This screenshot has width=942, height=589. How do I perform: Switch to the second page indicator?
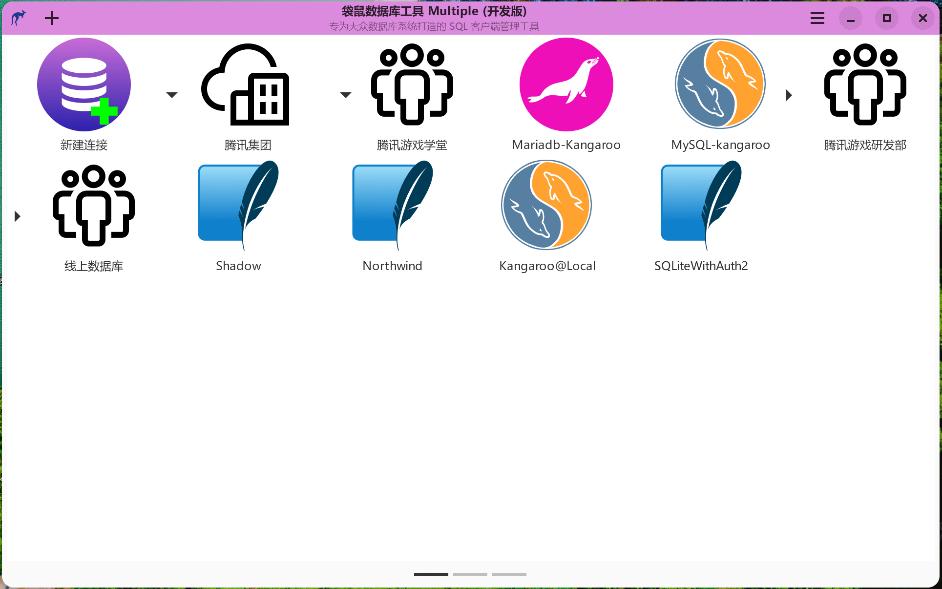tap(470, 574)
